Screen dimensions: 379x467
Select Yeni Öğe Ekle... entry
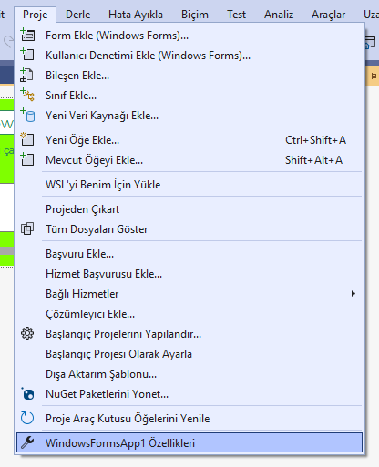(x=189, y=140)
